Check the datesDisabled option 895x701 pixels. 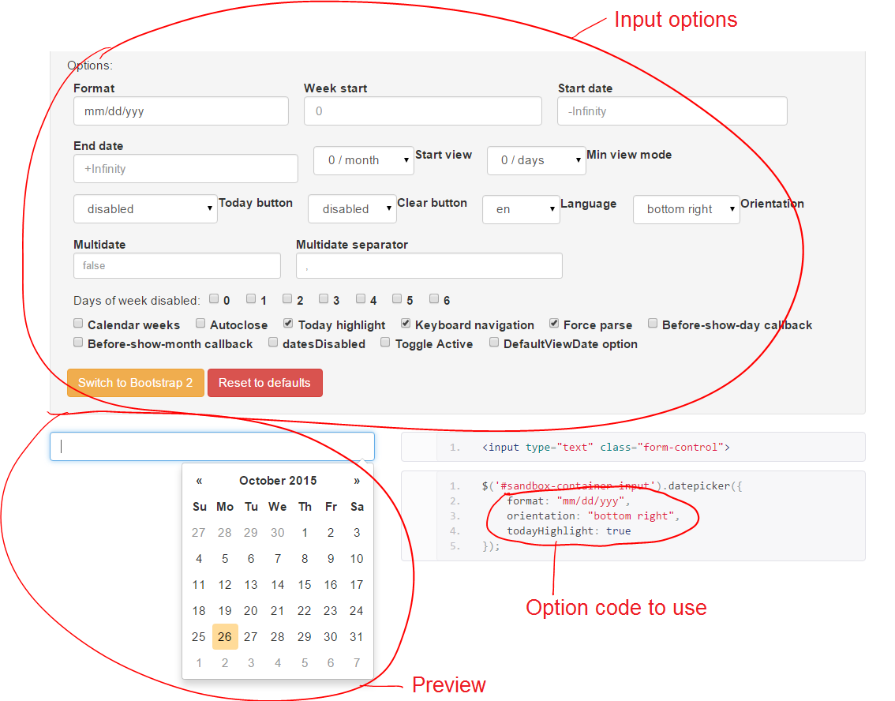click(272, 341)
